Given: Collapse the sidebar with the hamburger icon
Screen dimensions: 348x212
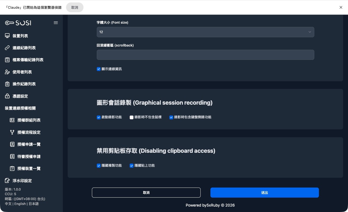Looking at the screenshot, I should click(x=56, y=23).
